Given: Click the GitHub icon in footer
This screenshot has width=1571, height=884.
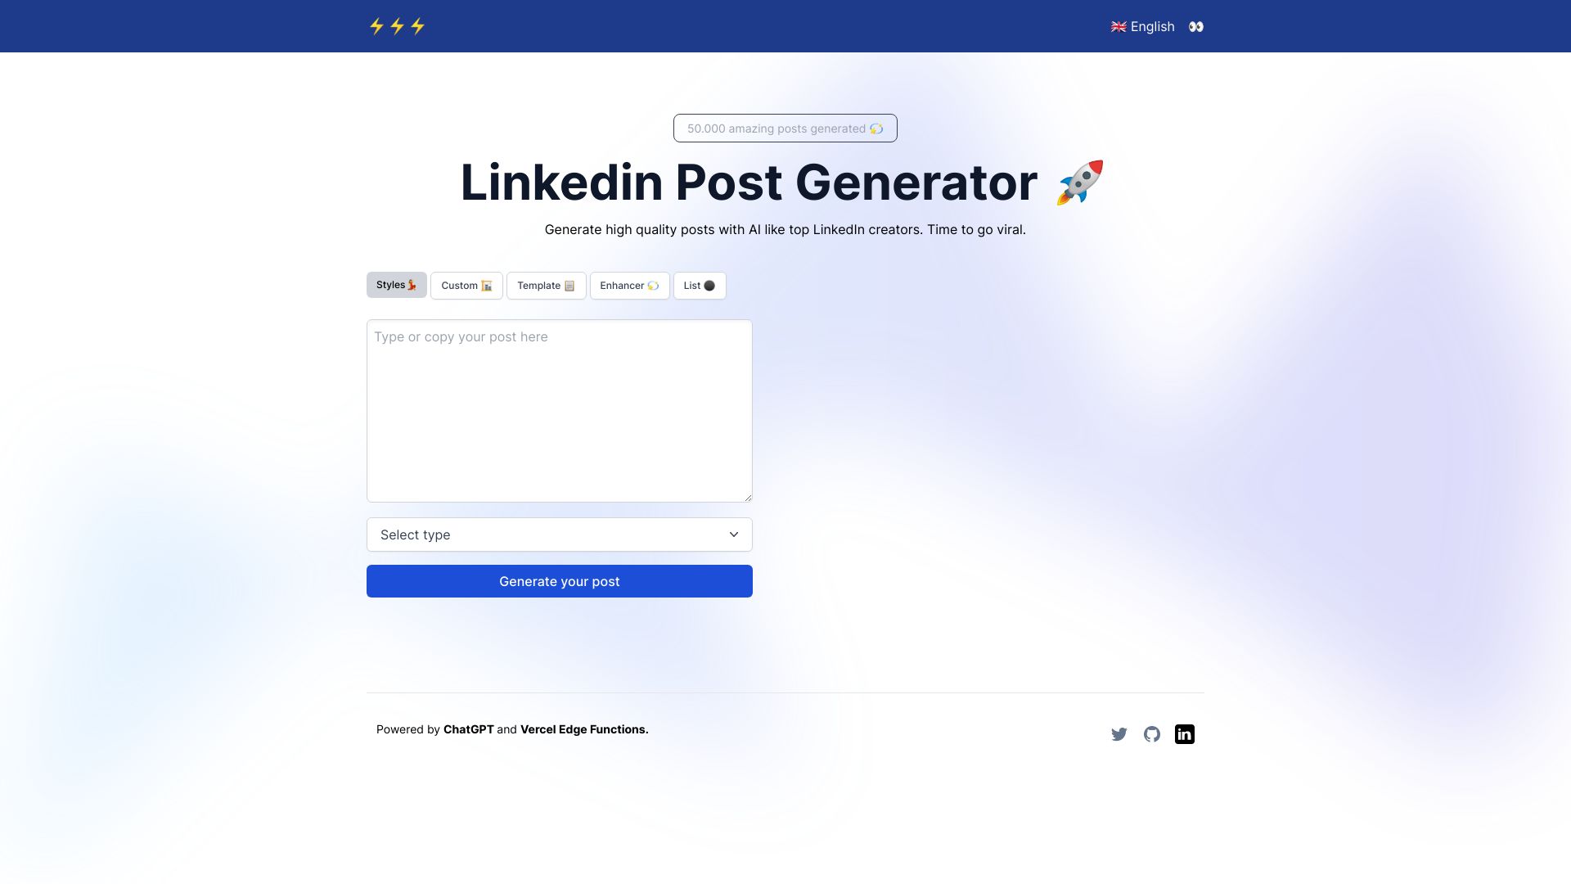Looking at the screenshot, I should pyautogui.click(x=1151, y=734).
